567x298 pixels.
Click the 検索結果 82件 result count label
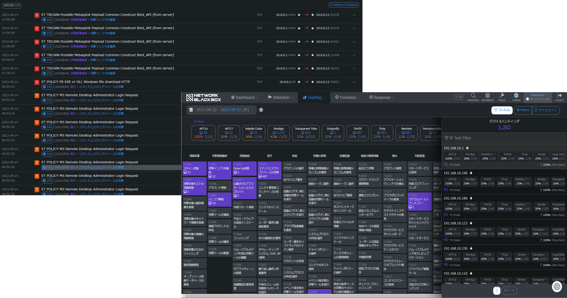pos(12,5)
